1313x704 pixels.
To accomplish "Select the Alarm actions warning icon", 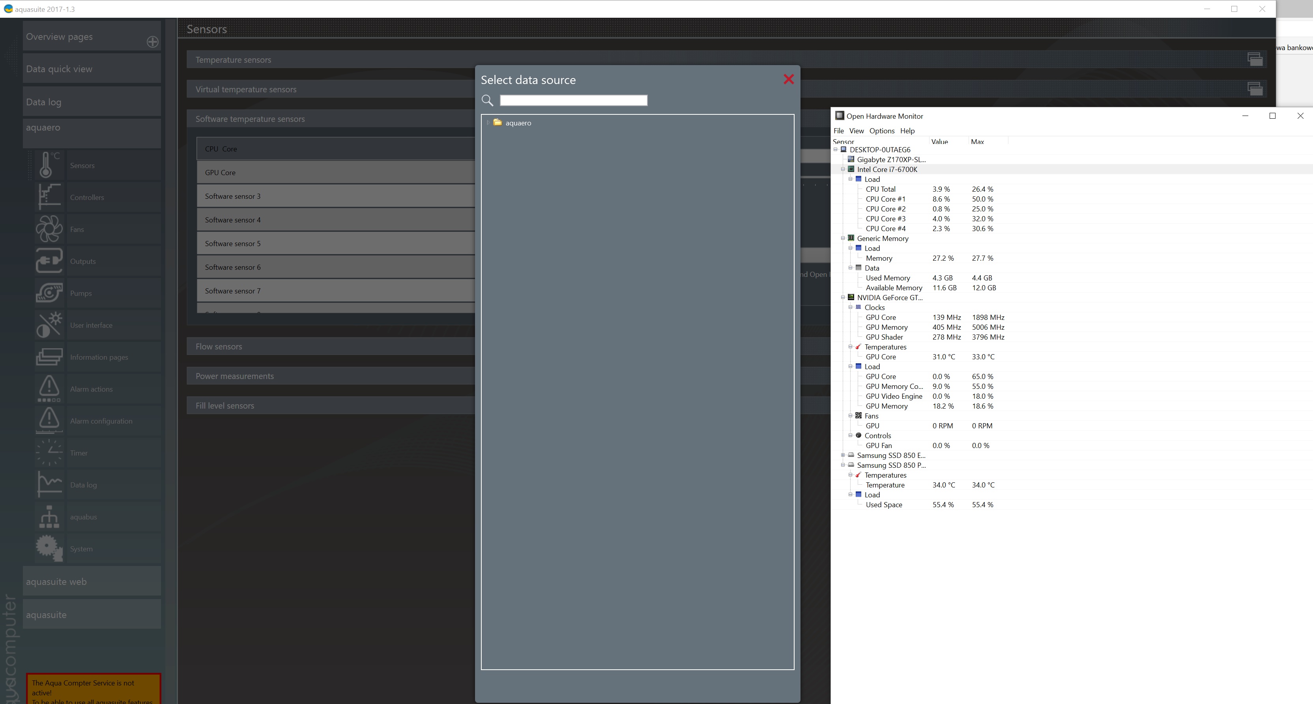I will [x=49, y=388].
